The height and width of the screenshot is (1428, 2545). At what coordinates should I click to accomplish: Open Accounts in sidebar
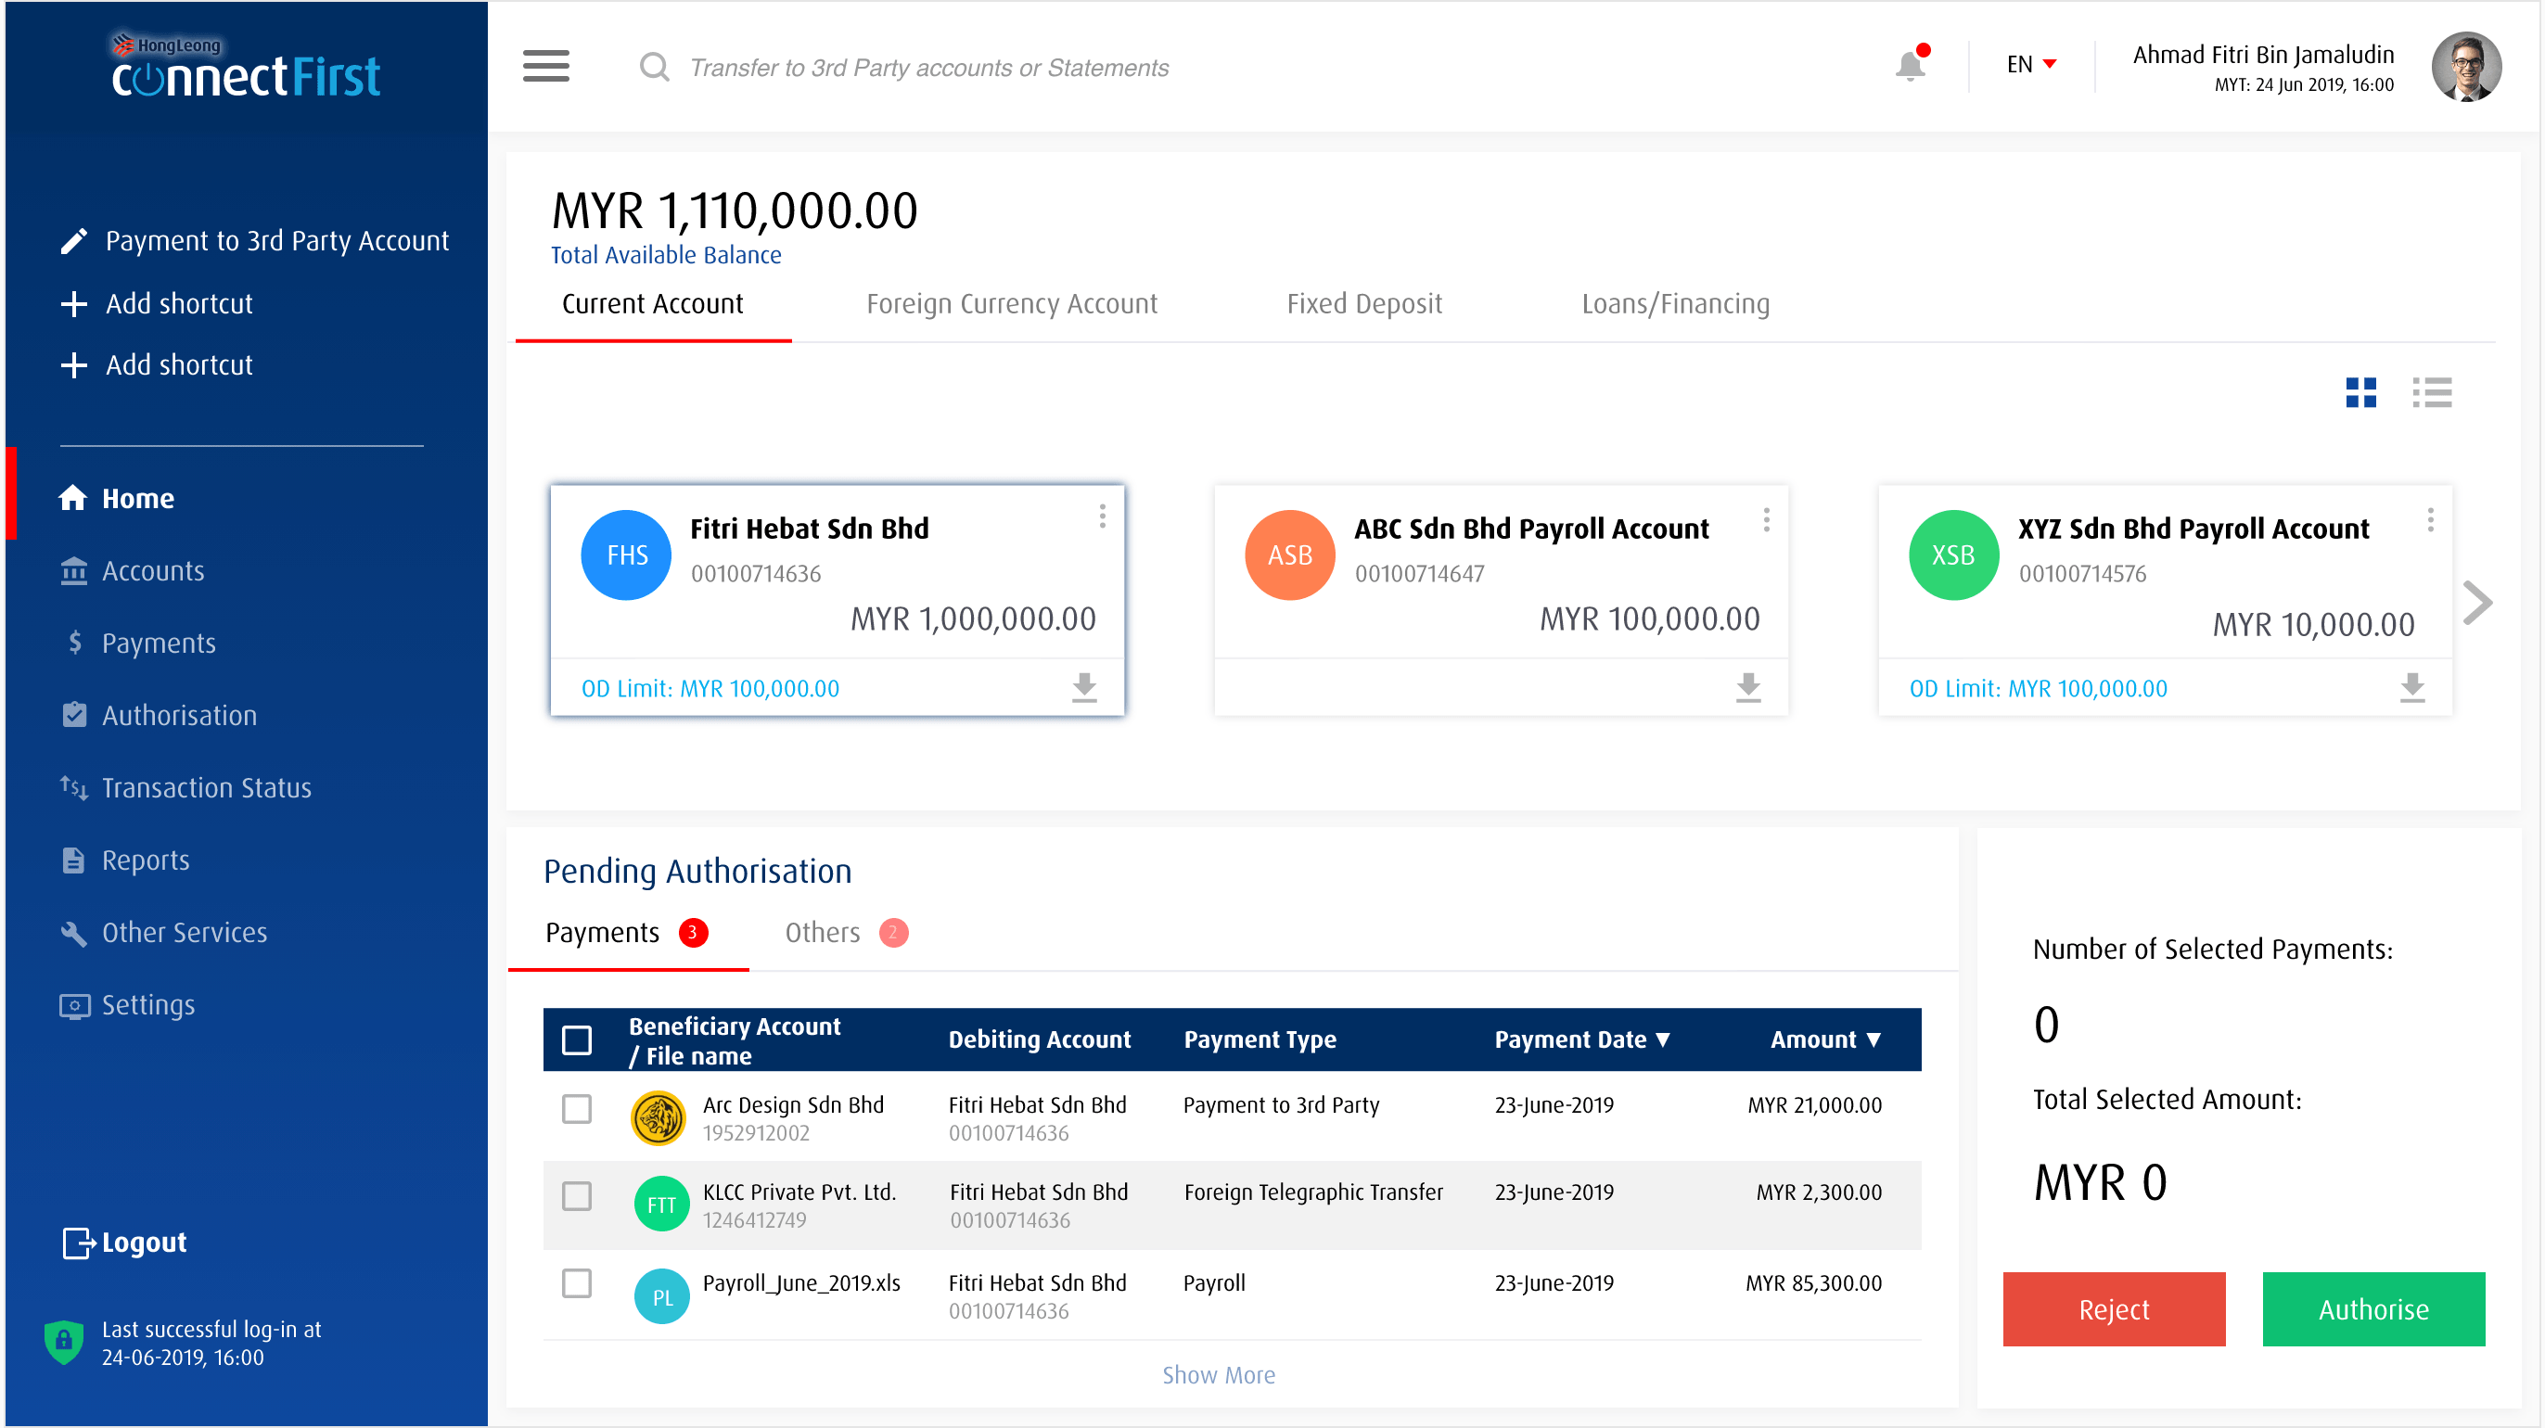pos(132,570)
